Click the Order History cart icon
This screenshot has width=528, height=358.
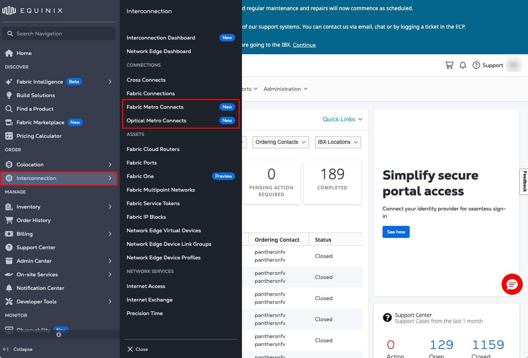[x=9, y=220]
